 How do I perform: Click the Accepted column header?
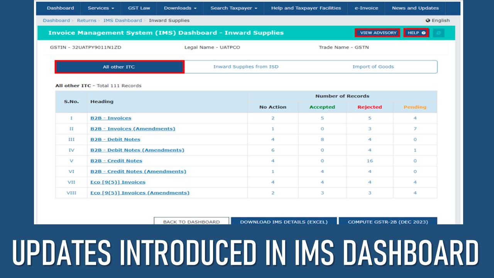[x=322, y=107]
